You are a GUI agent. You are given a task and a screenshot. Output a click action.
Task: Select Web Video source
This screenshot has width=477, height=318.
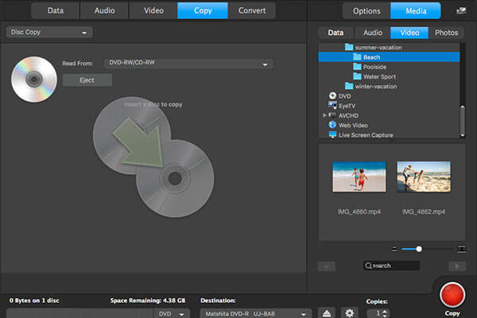tap(354, 125)
